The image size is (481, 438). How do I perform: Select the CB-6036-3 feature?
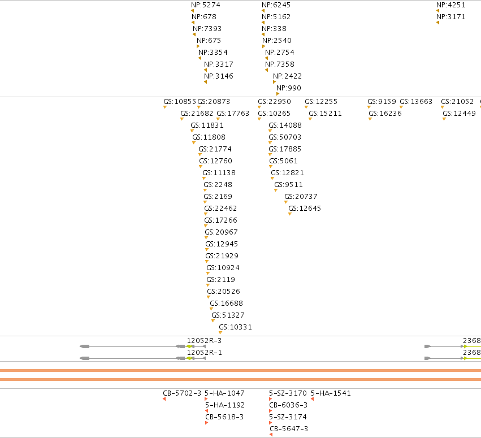click(288, 405)
